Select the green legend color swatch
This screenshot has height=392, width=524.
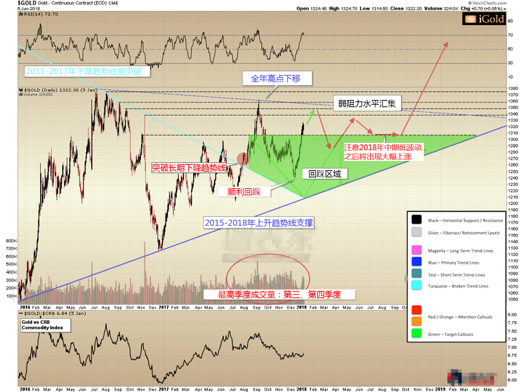click(417, 333)
